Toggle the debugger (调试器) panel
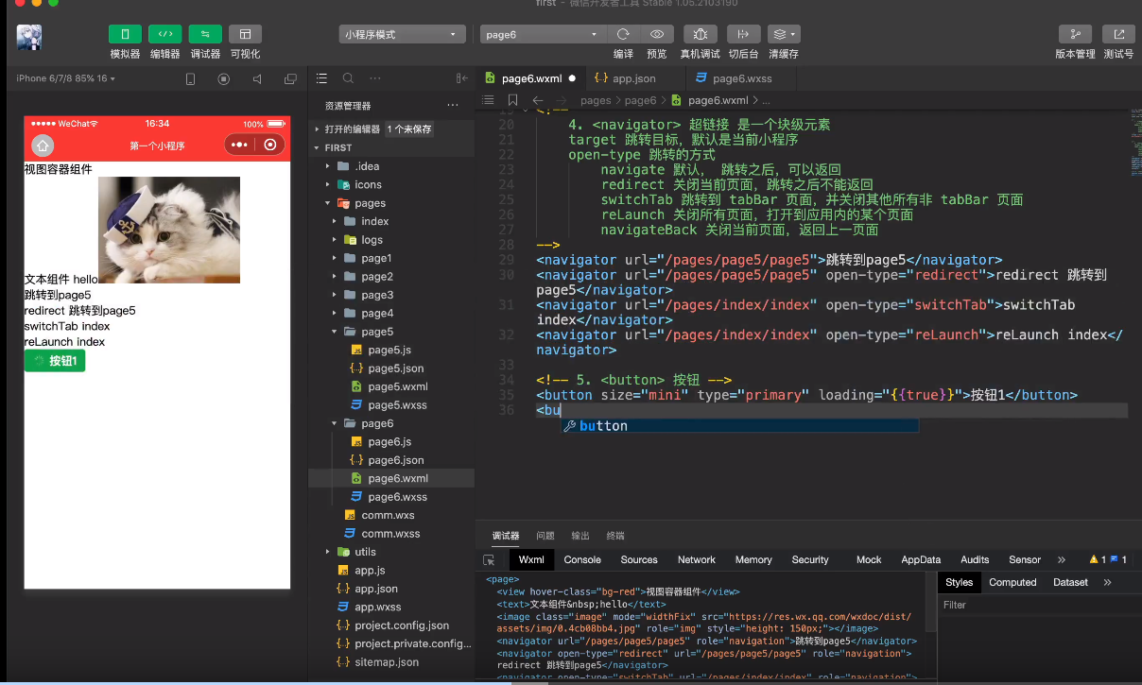 pos(205,34)
